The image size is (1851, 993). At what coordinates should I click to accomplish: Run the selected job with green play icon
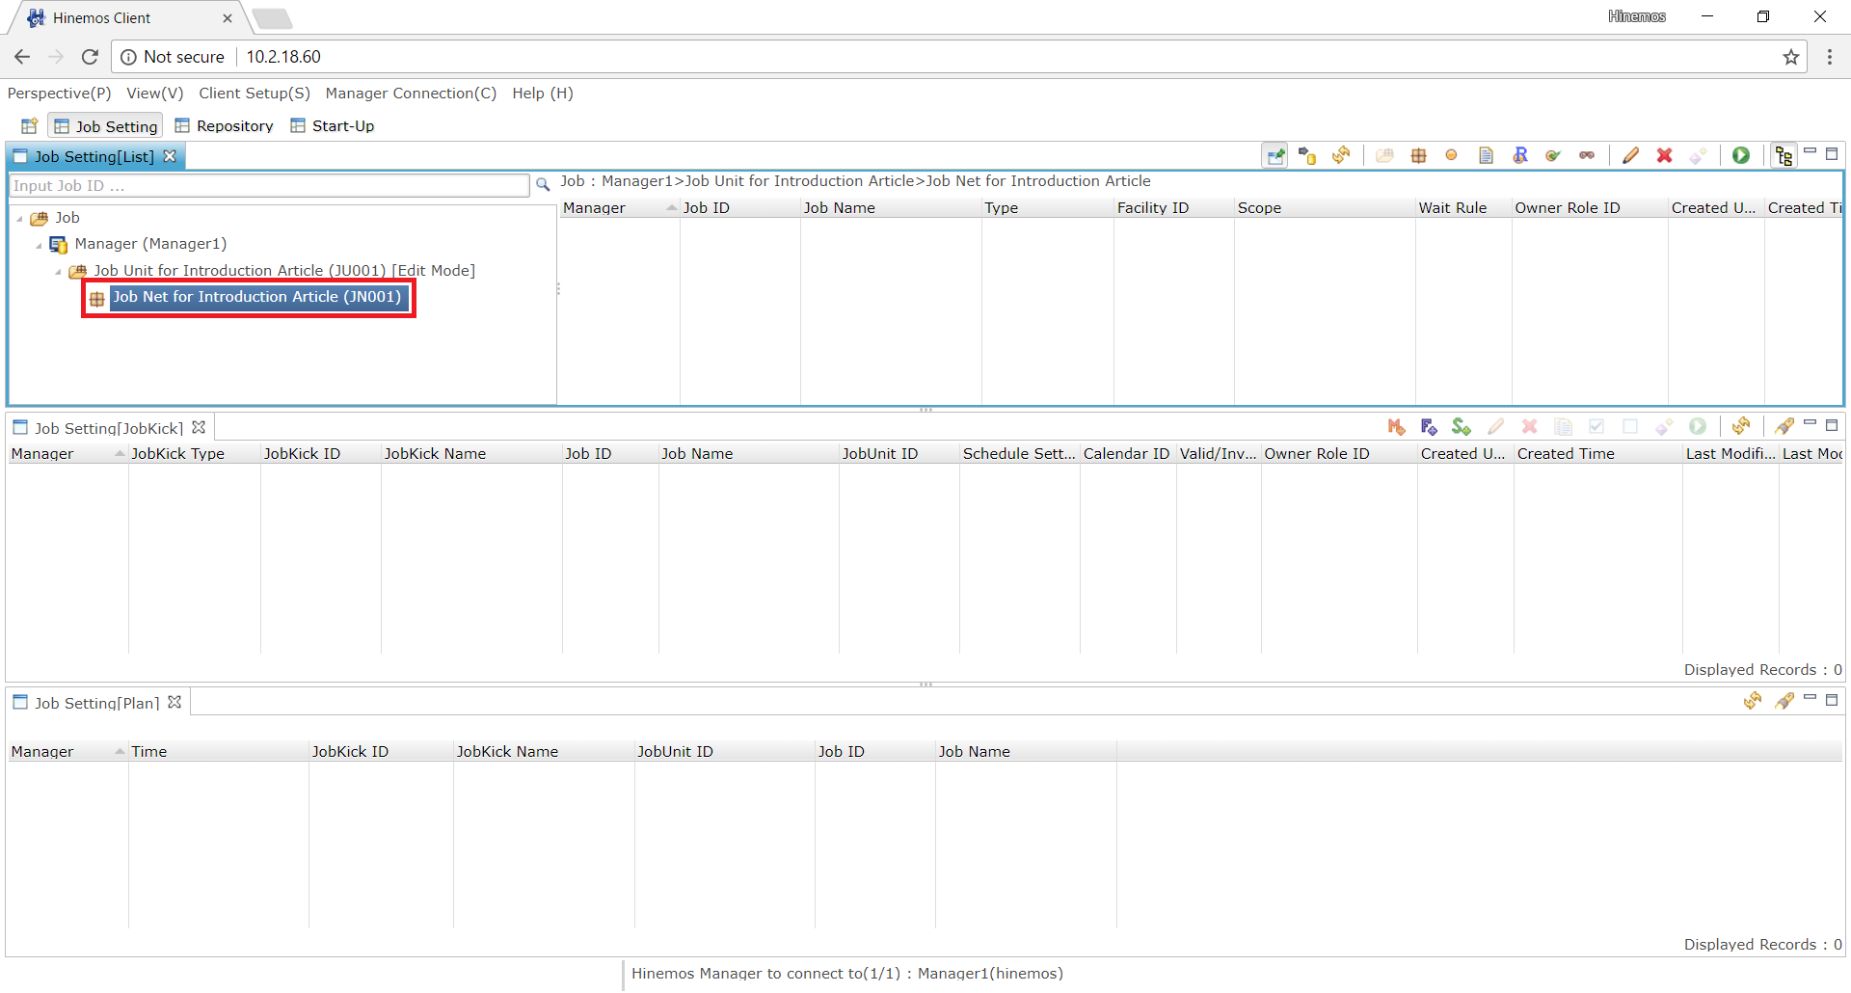click(x=1741, y=155)
